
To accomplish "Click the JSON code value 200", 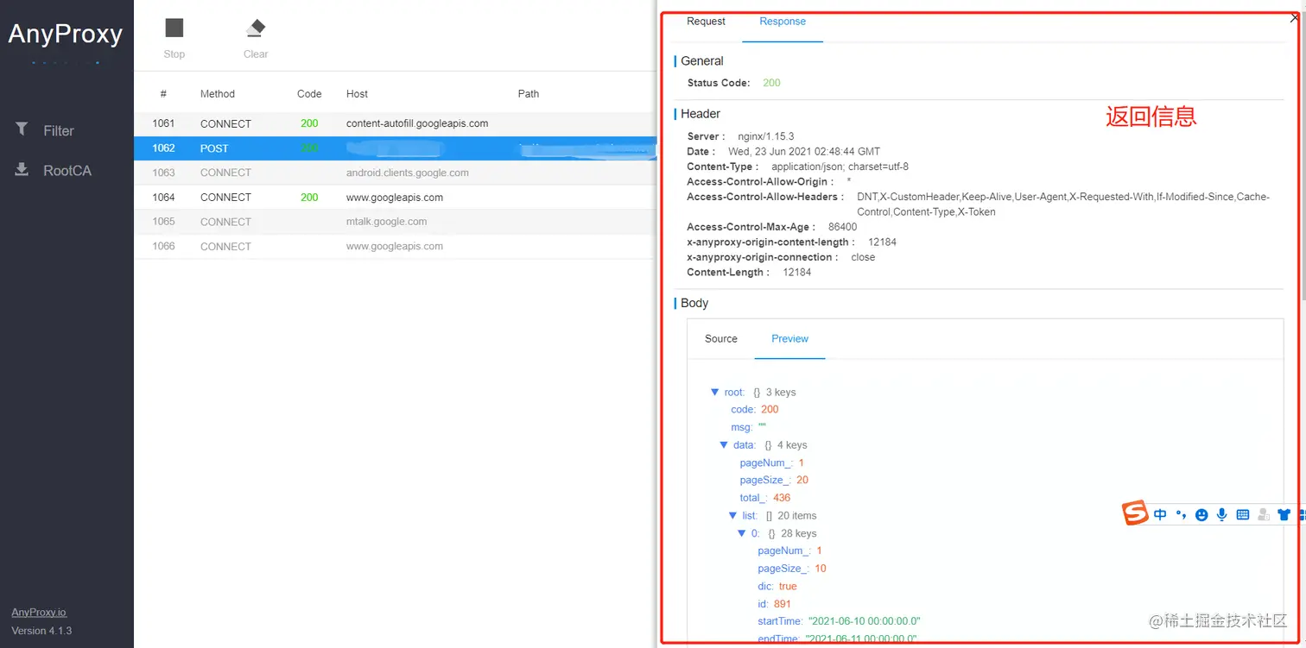I will (770, 410).
